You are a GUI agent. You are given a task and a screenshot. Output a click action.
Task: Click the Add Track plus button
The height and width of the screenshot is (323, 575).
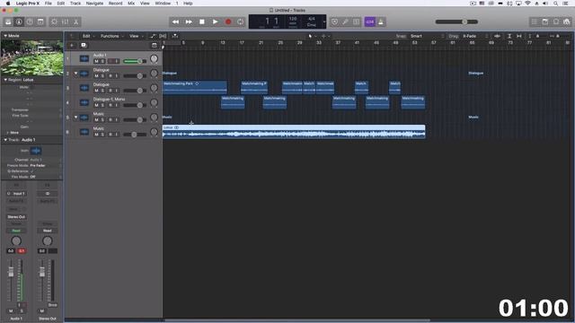(x=72, y=46)
